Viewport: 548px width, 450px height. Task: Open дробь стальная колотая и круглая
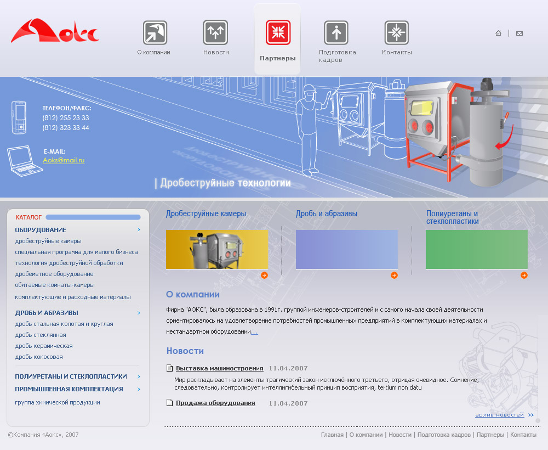[64, 324]
